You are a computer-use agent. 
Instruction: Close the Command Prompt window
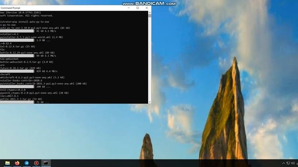tap(147, 8)
